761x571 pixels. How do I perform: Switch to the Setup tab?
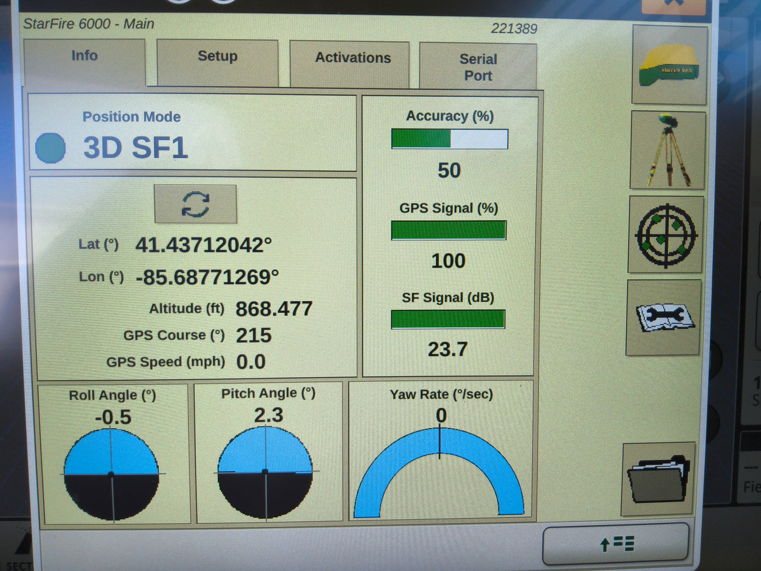point(218,63)
